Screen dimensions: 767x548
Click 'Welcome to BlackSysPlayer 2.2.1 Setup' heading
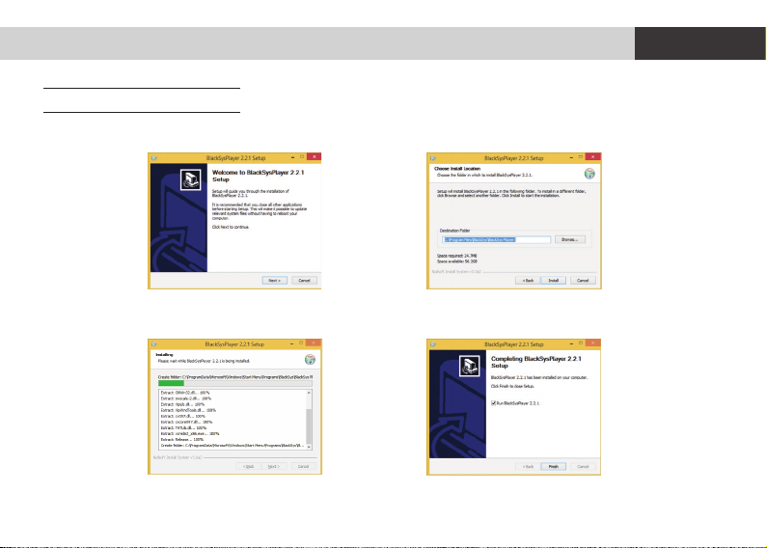(x=258, y=176)
